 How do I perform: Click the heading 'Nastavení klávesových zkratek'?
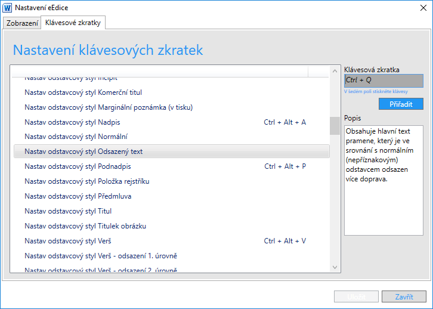(108, 50)
